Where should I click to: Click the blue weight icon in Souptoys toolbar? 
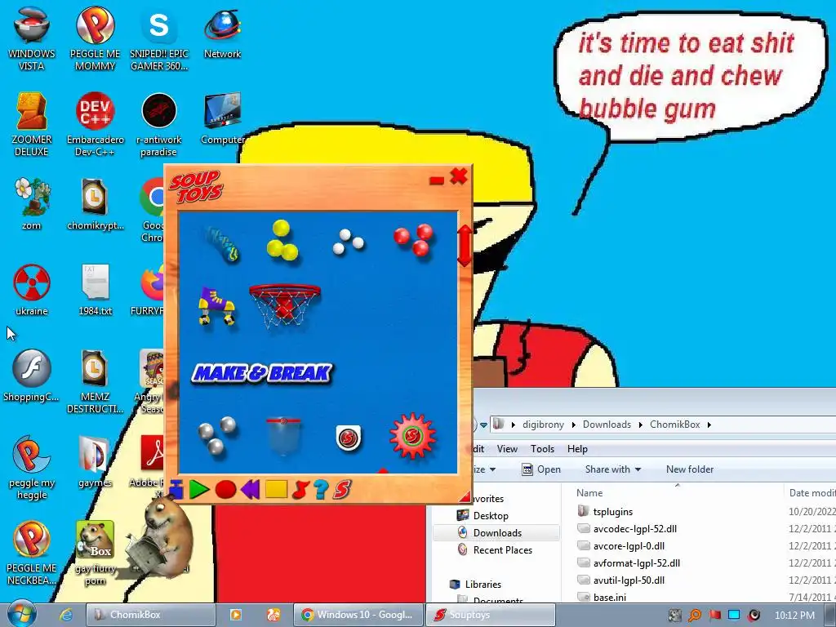[176, 490]
